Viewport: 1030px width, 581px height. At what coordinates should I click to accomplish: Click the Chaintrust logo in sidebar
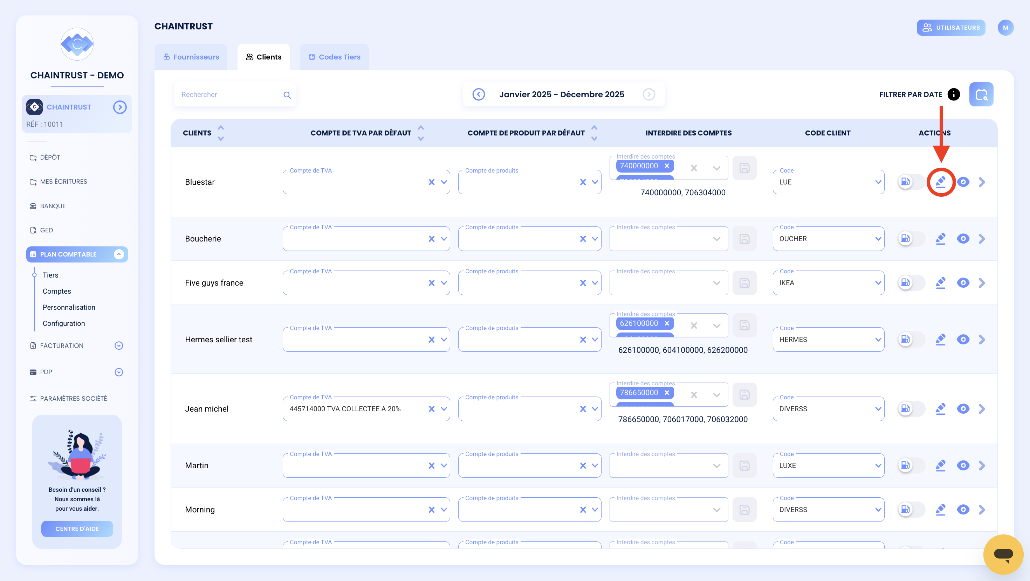77,44
